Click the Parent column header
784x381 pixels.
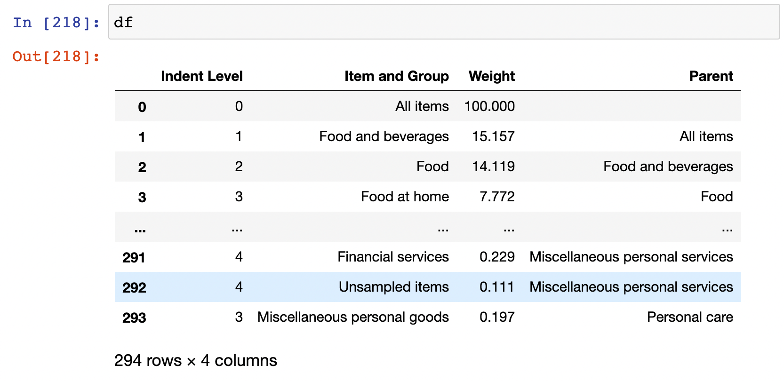[711, 76]
